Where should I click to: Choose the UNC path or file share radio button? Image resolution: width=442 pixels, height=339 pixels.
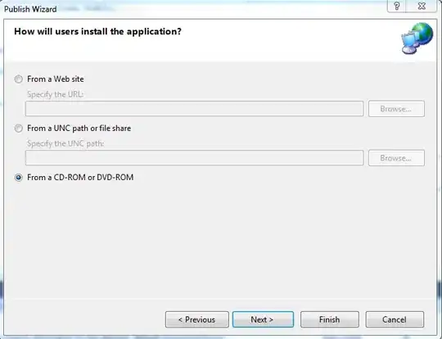(19, 129)
